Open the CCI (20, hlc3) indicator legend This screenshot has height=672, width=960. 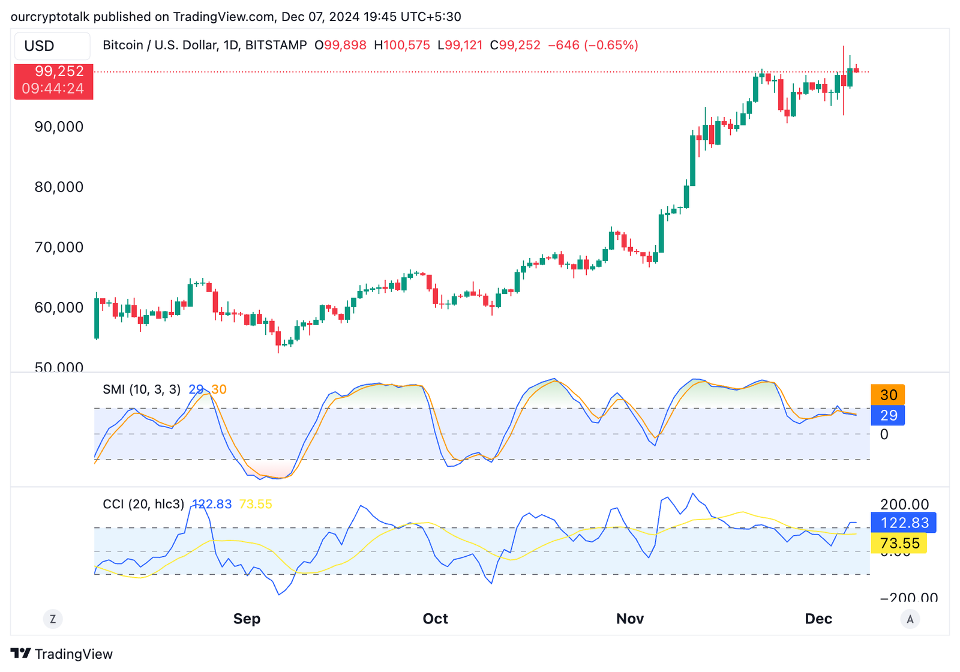coord(143,504)
